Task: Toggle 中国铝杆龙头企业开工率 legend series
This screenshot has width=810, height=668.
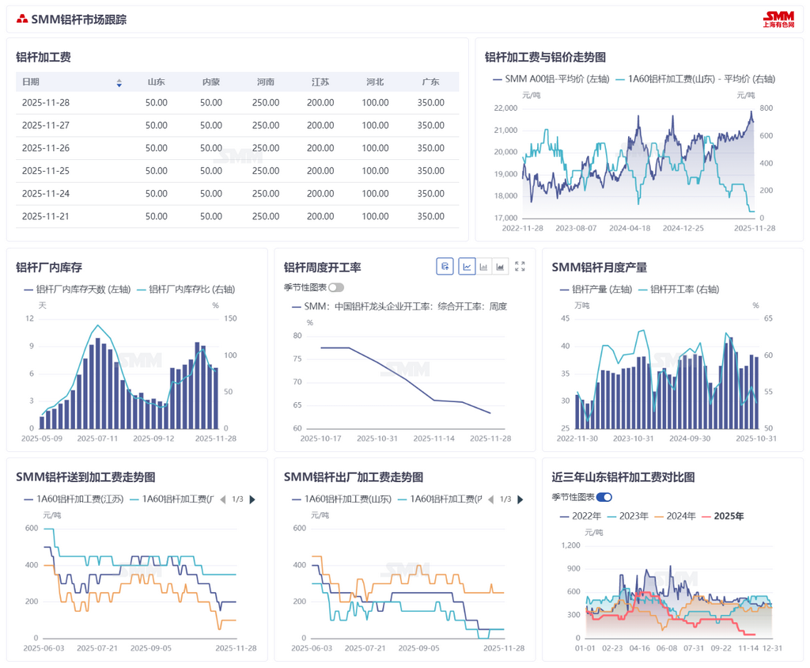Action: pyautogui.click(x=399, y=306)
